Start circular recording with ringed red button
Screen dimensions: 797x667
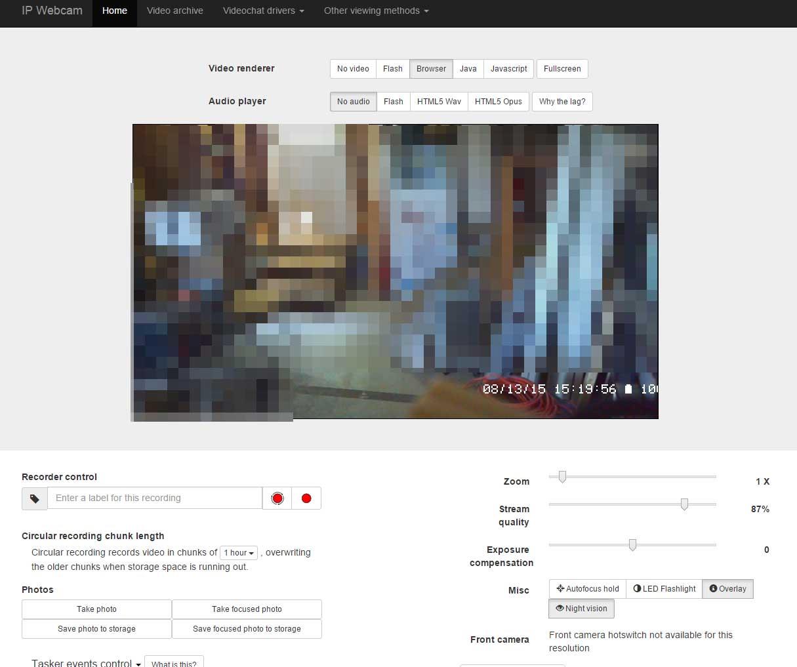tap(277, 498)
